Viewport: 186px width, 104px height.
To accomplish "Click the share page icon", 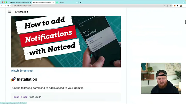I will [x=168, y=6].
